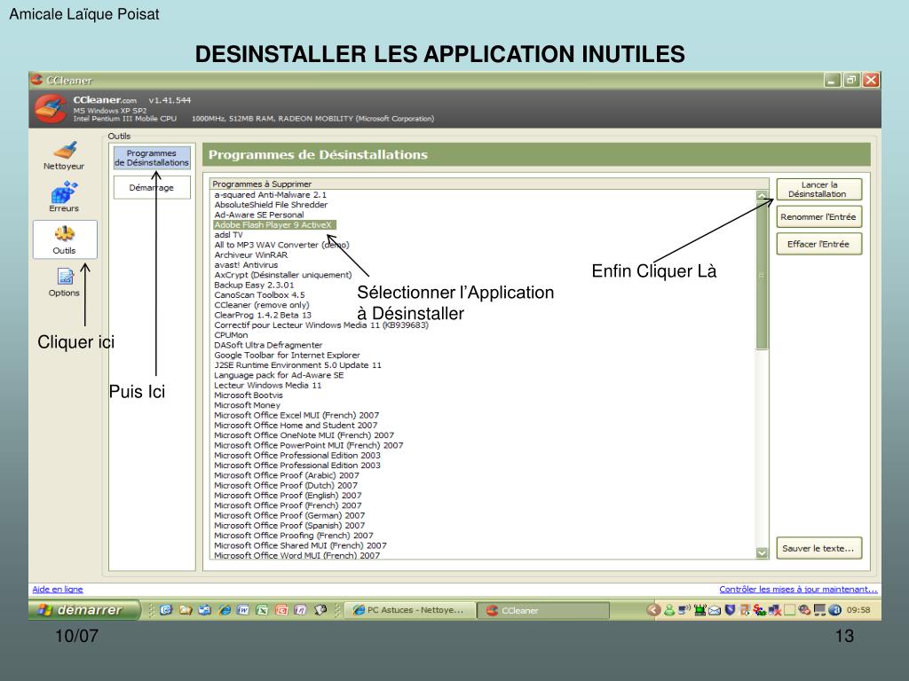Select a-squared Anti-Malware 2.1 entry

tap(270, 194)
